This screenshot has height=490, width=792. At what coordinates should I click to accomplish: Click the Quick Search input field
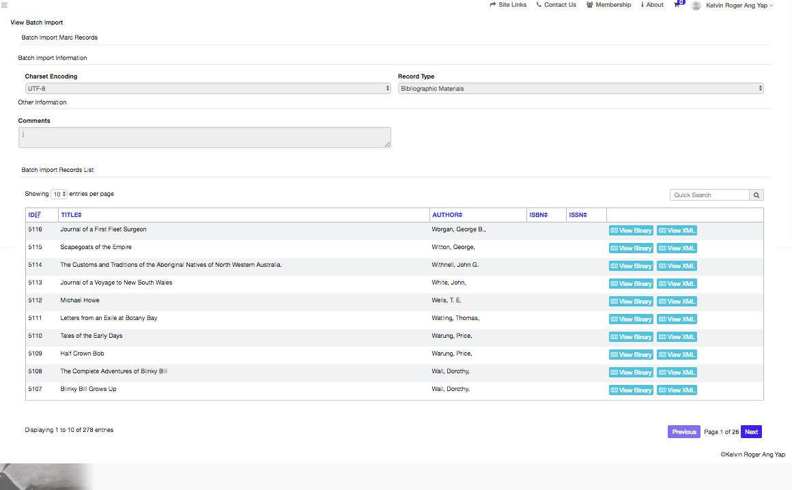point(709,195)
